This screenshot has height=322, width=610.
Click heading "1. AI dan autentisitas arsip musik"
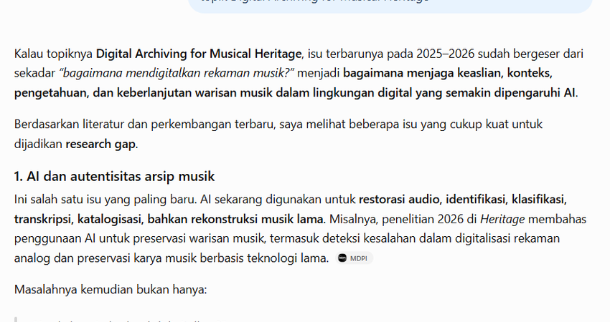point(114,177)
